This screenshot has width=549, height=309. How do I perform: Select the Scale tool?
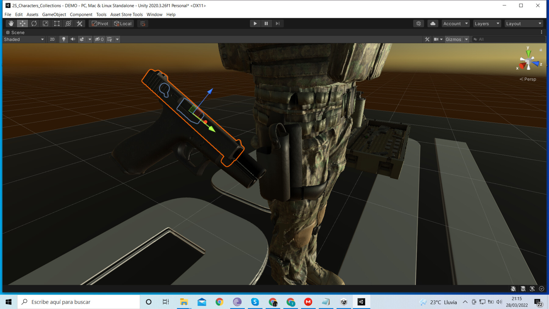click(45, 23)
